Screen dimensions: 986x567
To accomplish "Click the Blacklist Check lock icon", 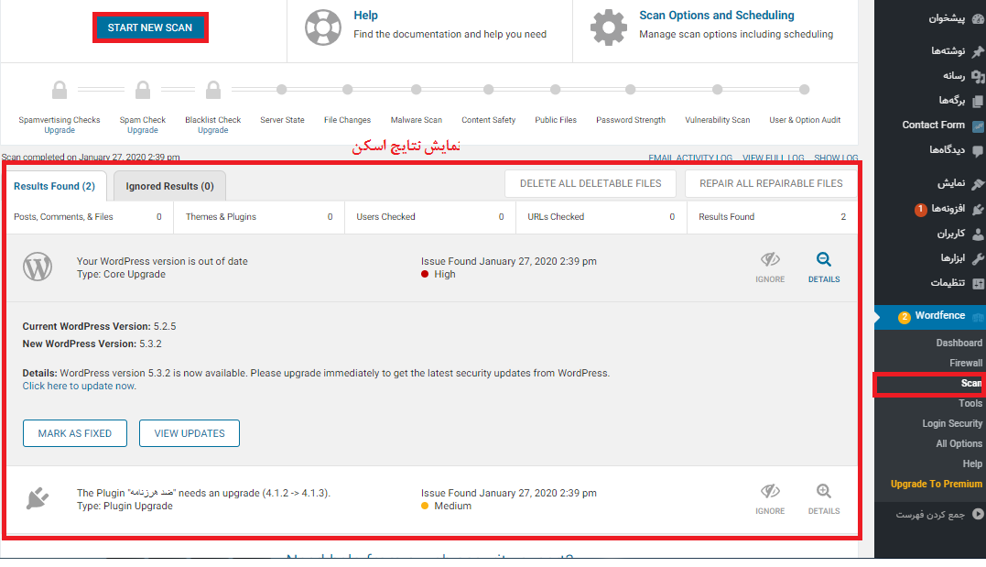I will [x=213, y=90].
